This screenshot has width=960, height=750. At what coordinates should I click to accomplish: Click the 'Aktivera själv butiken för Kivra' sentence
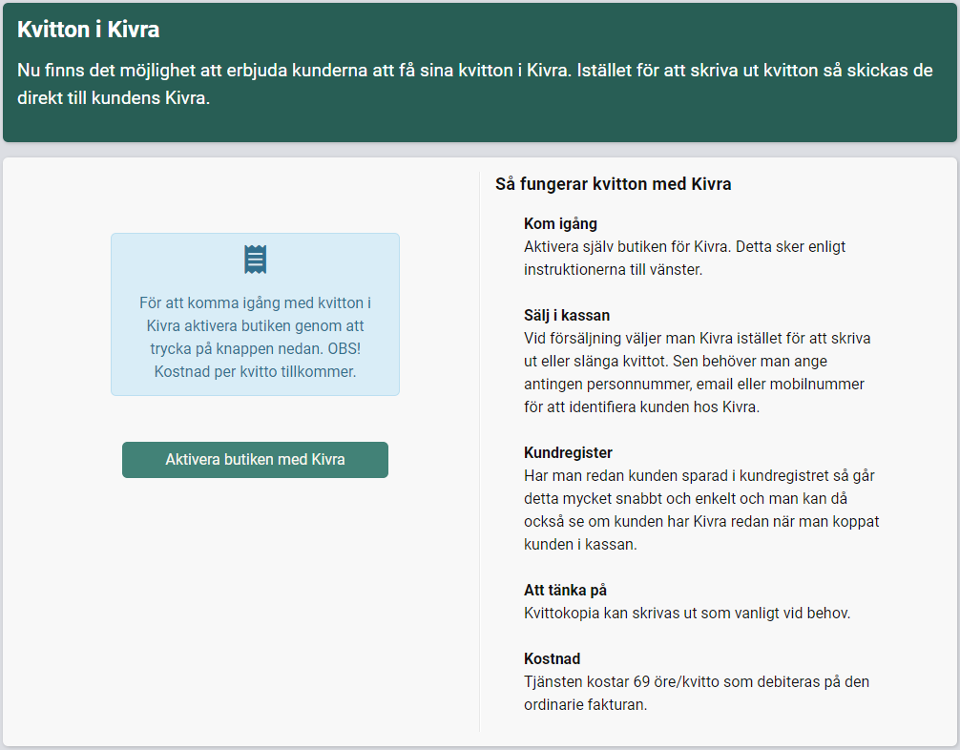coord(627,247)
